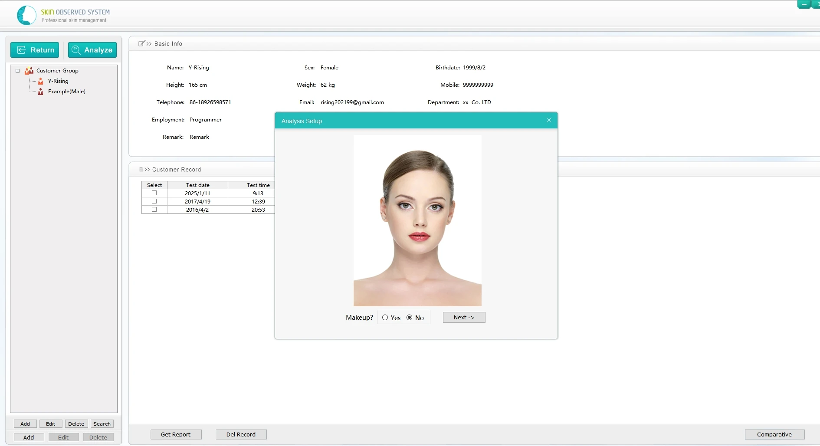Choose the No option for Makeup

[x=410, y=317]
